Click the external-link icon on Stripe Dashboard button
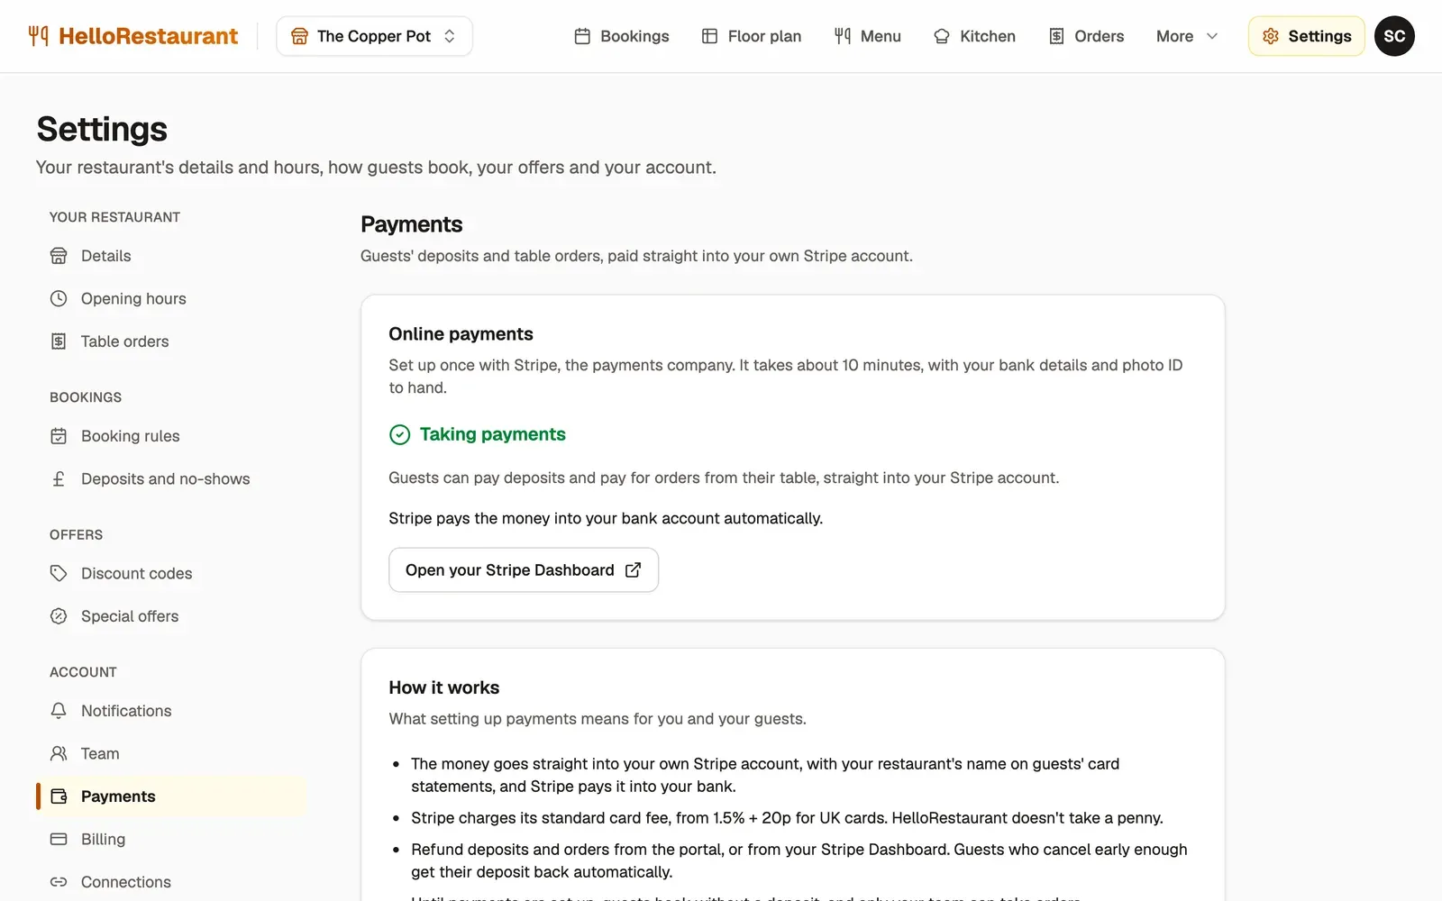This screenshot has height=901, width=1442. tap(634, 570)
